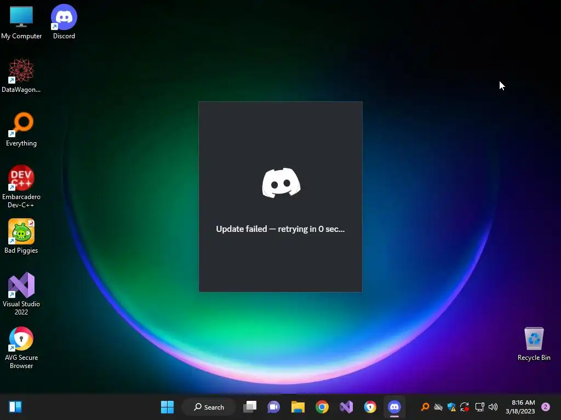
Task: Click the Discord logo in the updater window
Action: point(281,183)
